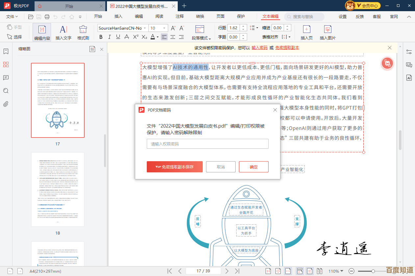Click the zoom slider in status bar

[373, 271]
